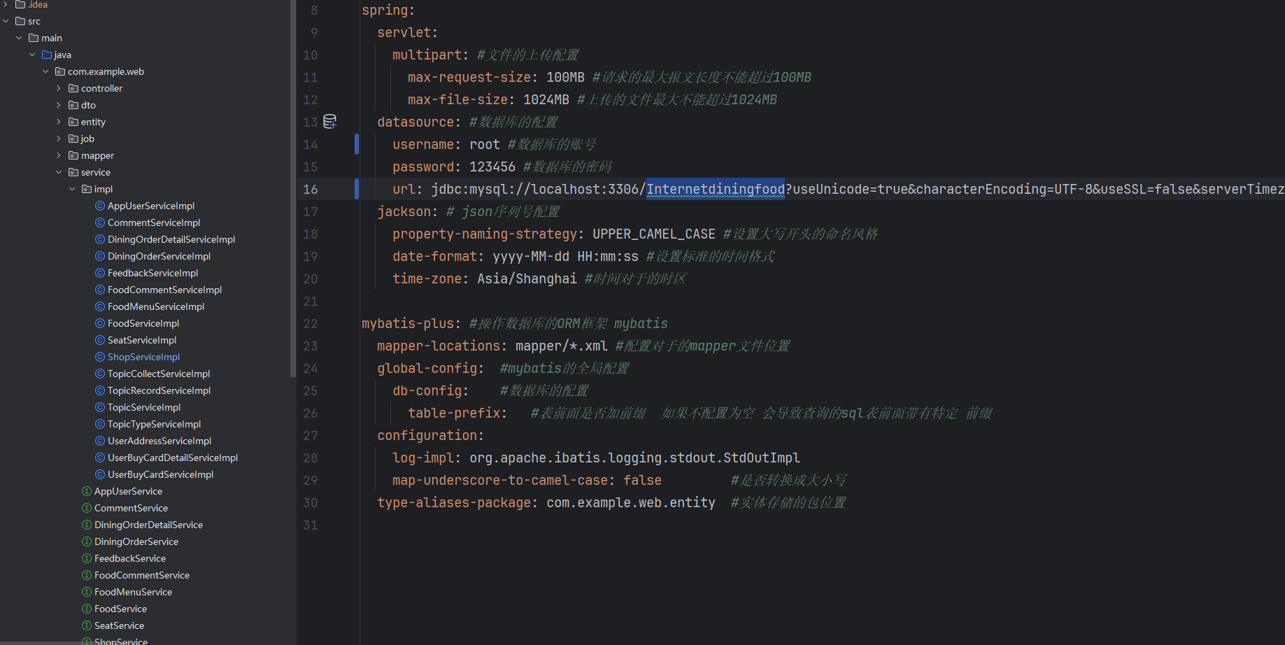1285x645 pixels.
Task: Click the Internetdiningfood database name in url
Action: click(715, 189)
